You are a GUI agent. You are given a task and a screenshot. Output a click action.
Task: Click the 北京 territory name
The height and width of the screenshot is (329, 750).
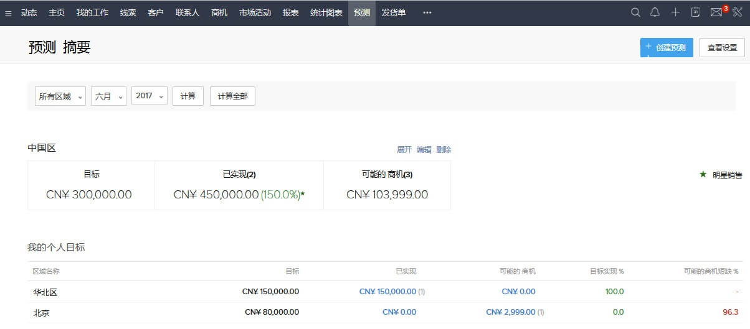pos(41,313)
